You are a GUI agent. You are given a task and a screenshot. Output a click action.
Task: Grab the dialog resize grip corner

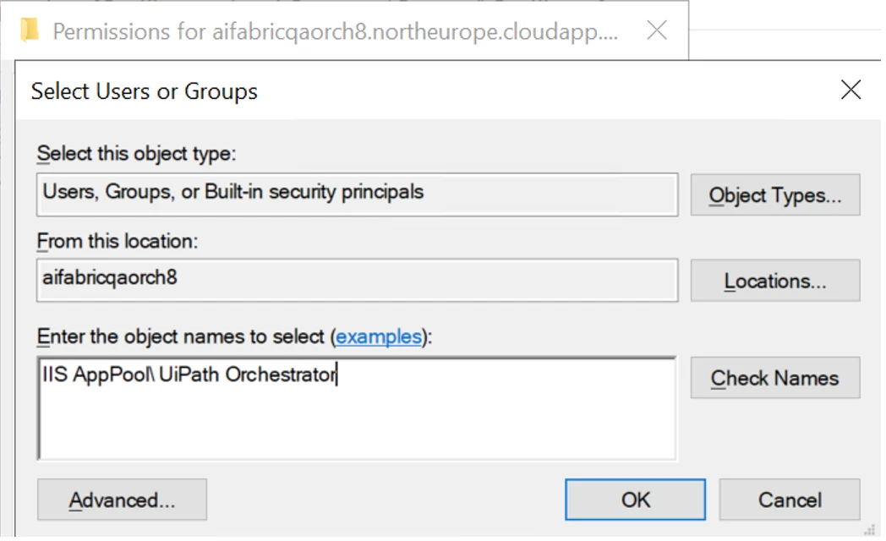[871, 530]
